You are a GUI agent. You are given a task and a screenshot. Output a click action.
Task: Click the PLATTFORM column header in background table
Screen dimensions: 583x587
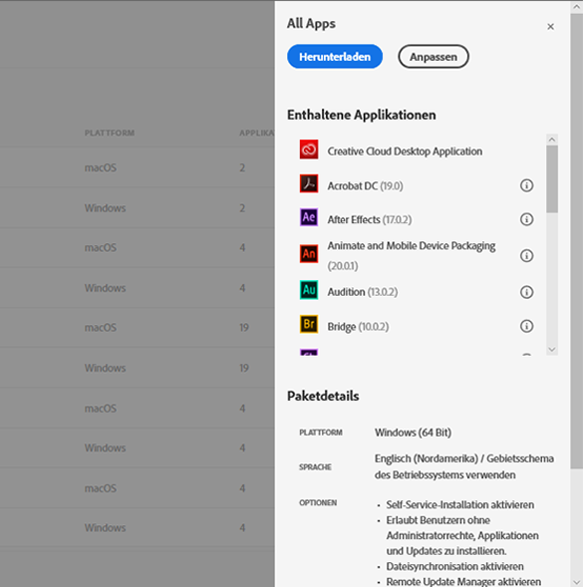pos(110,133)
